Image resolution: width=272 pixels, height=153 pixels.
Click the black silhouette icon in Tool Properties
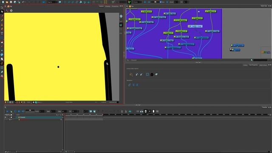152,74
